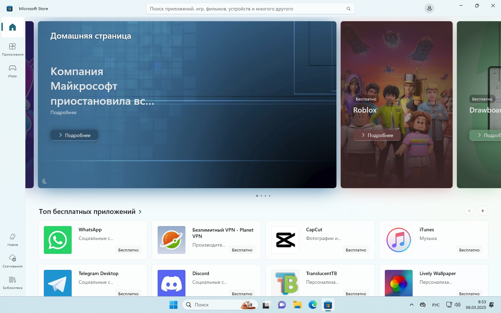Select the first carousel page dot
501x313 pixels.
click(x=257, y=196)
